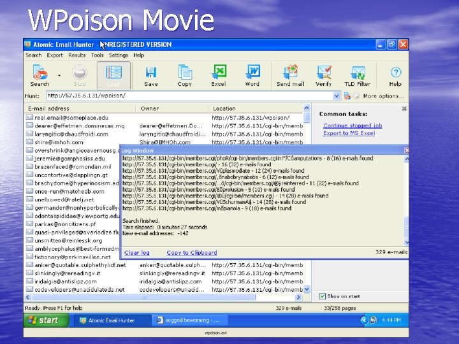Click the Windows start button

click(46, 320)
